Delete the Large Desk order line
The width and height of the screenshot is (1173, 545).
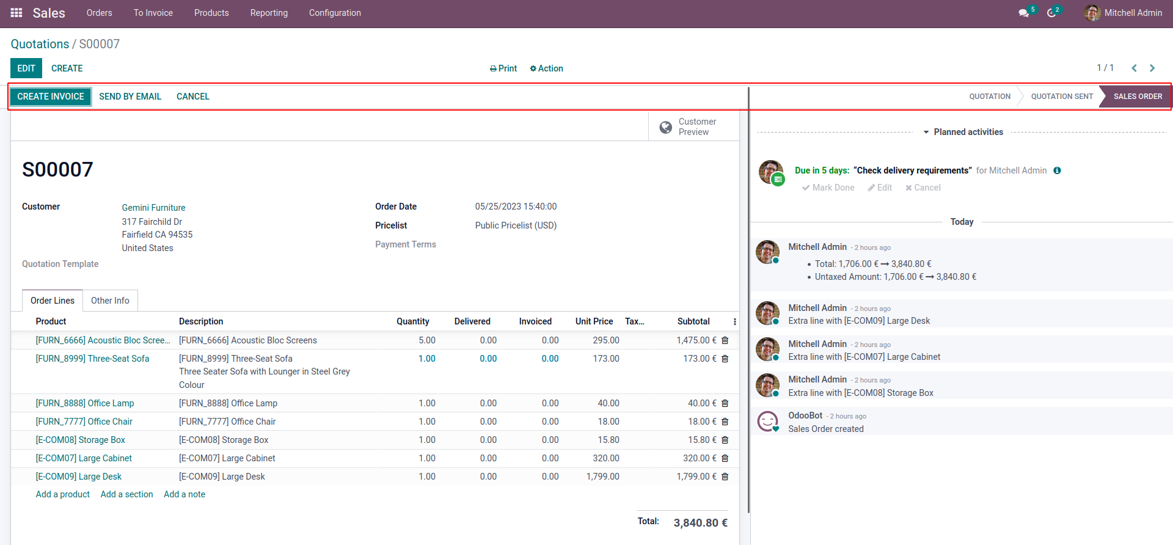coord(725,477)
